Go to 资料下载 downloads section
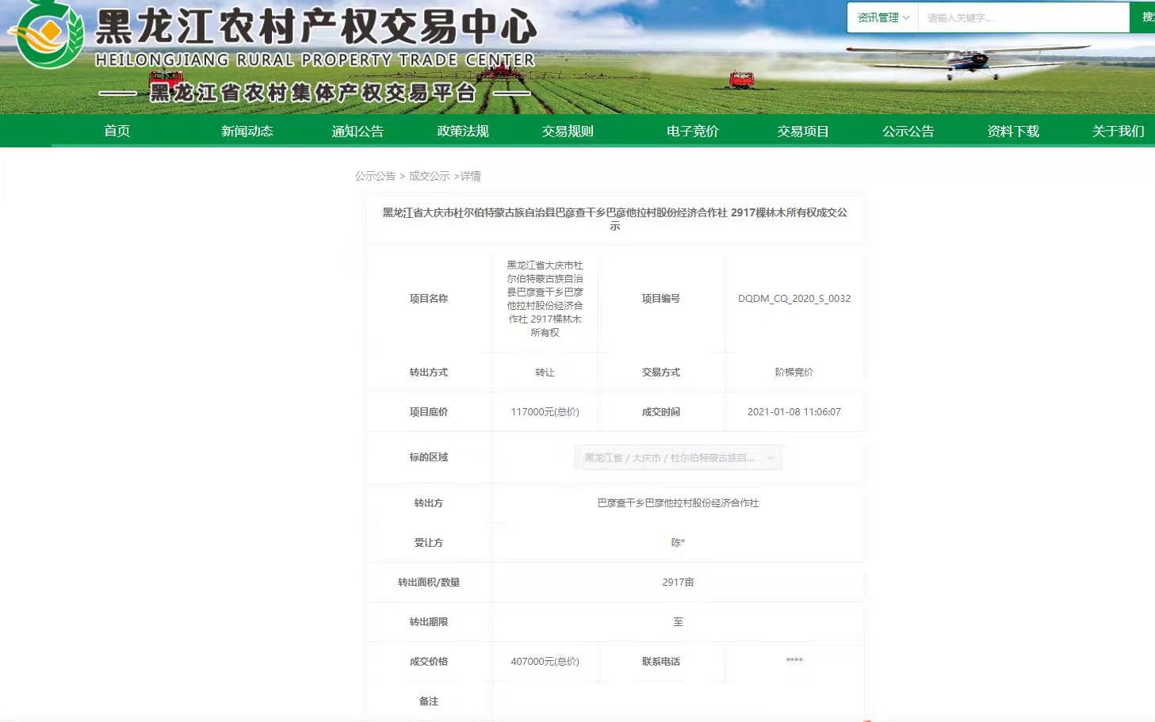Viewport: 1155px width, 722px height. (1013, 131)
